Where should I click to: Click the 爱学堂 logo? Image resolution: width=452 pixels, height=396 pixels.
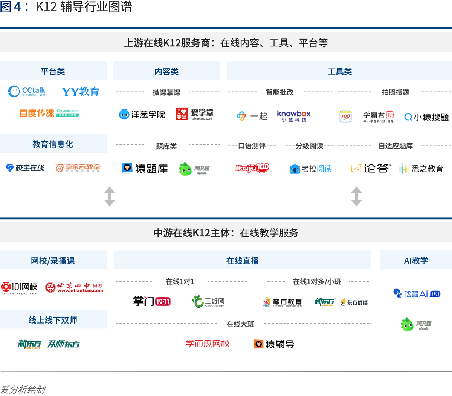(x=194, y=114)
